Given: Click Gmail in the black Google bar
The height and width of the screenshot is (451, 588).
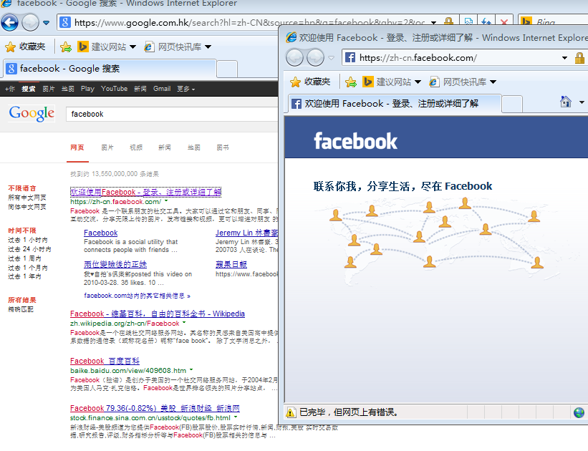Looking at the screenshot, I should (162, 89).
